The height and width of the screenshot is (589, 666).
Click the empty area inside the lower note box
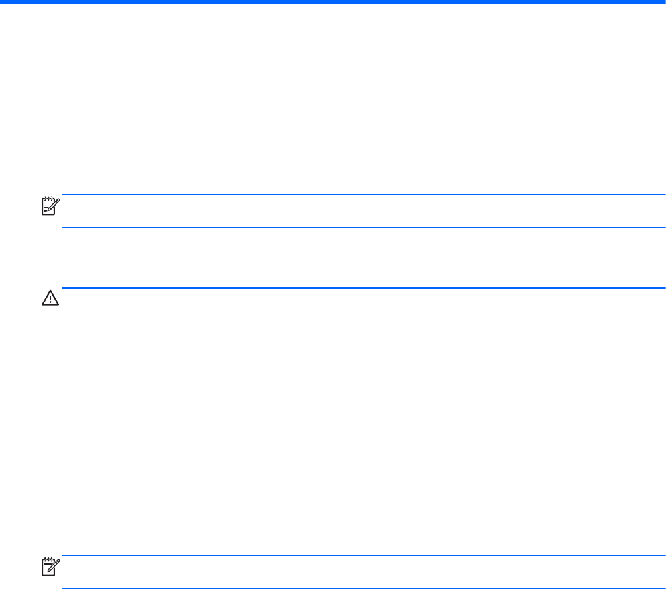(x=363, y=572)
